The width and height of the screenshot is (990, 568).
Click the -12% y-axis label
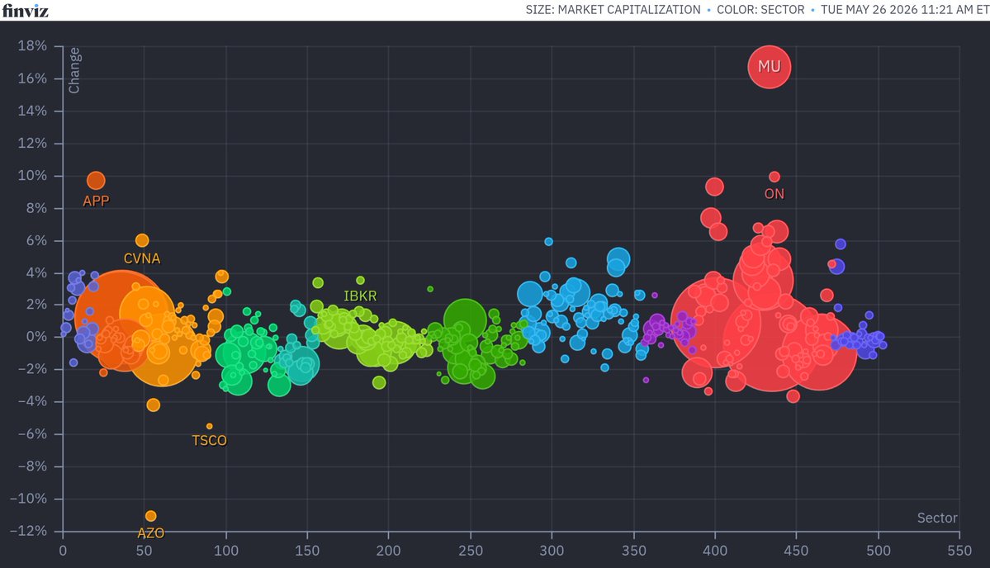coord(28,531)
